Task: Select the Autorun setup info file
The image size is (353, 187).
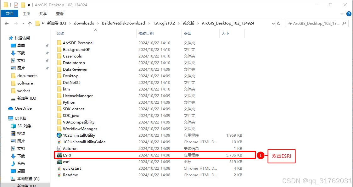Action: pos(70,149)
